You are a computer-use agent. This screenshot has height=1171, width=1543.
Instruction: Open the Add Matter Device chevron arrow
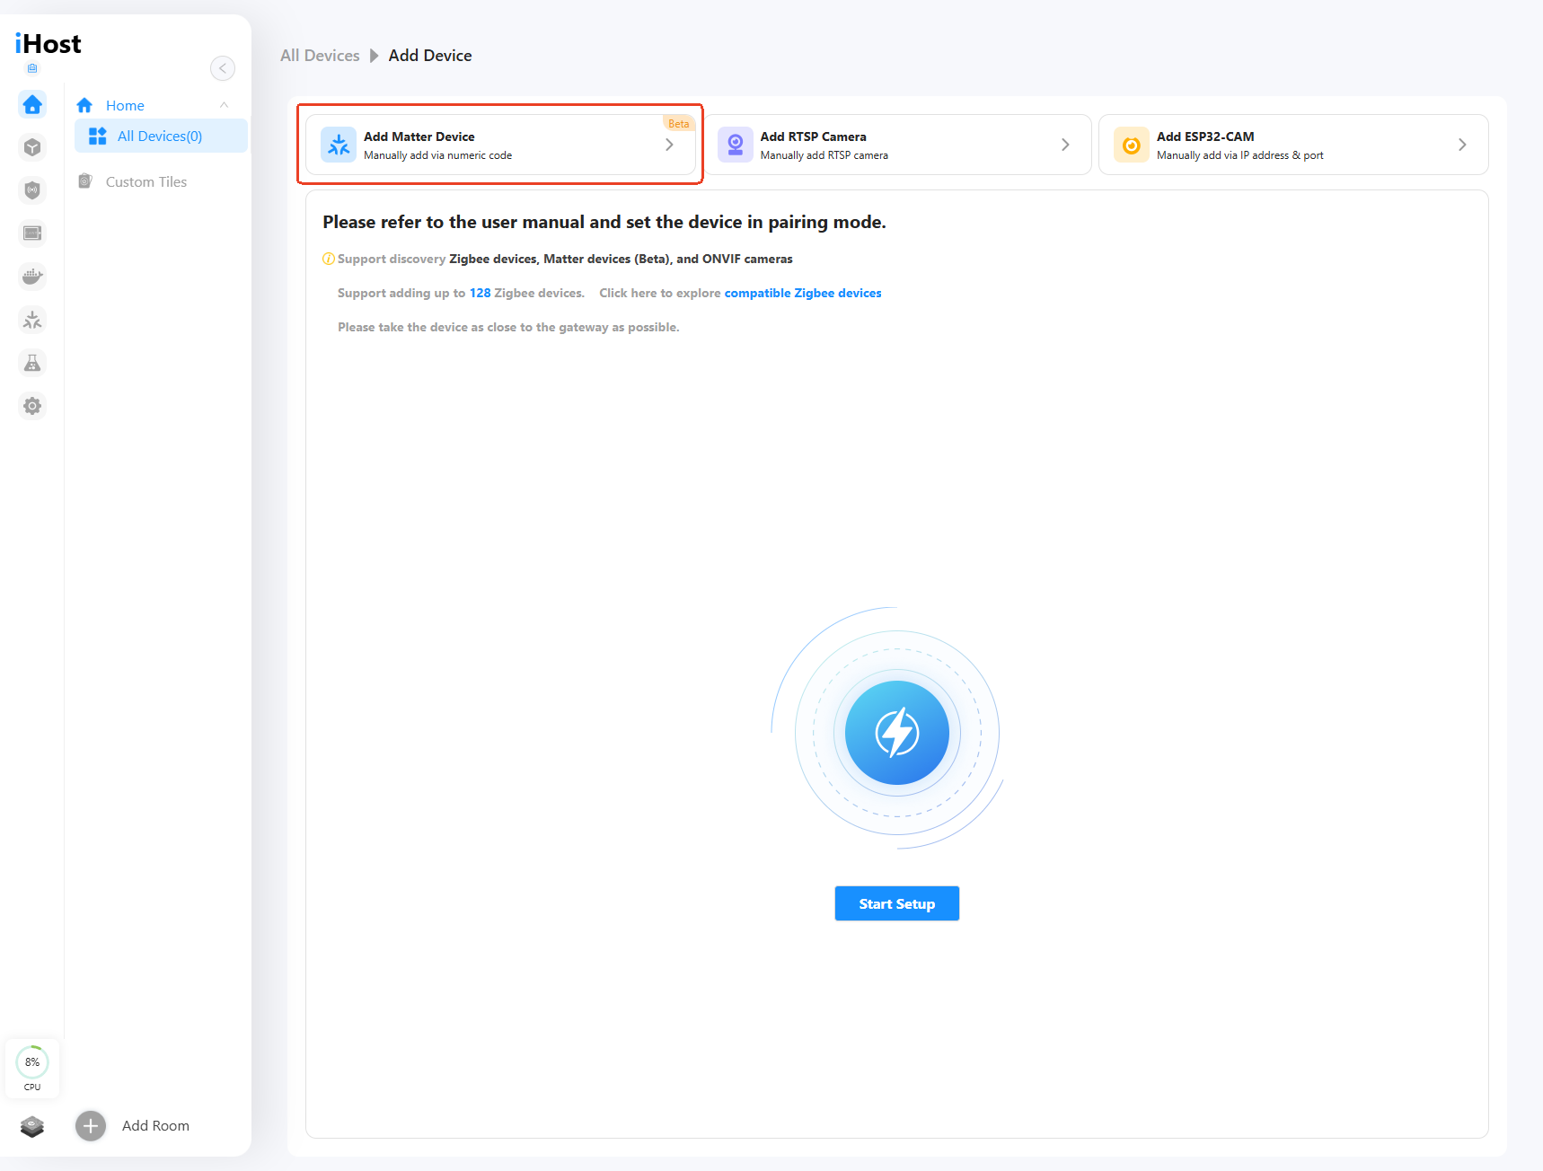(669, 145)
